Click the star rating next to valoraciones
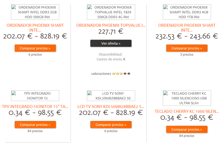The width and height of the screenshot is (221, 143). [x=121, y=74]
